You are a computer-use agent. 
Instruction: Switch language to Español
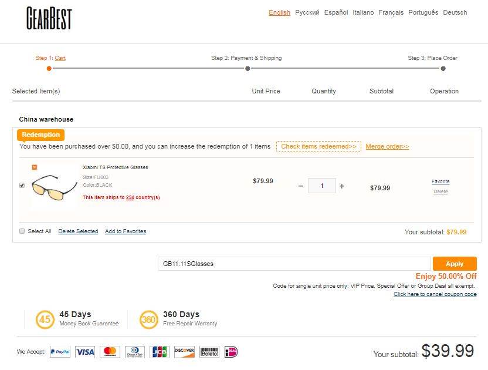(336, 12)
